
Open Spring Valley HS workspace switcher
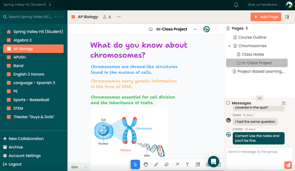[28, 5]
